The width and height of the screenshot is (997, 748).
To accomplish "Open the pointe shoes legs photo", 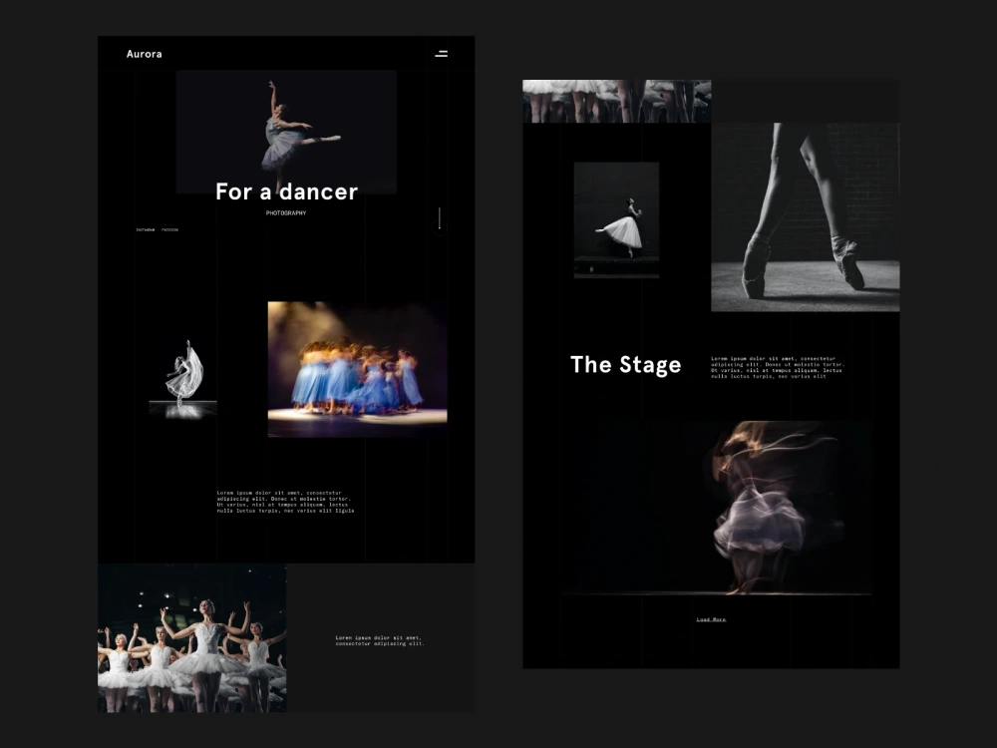I will click(x=805, y=216).
